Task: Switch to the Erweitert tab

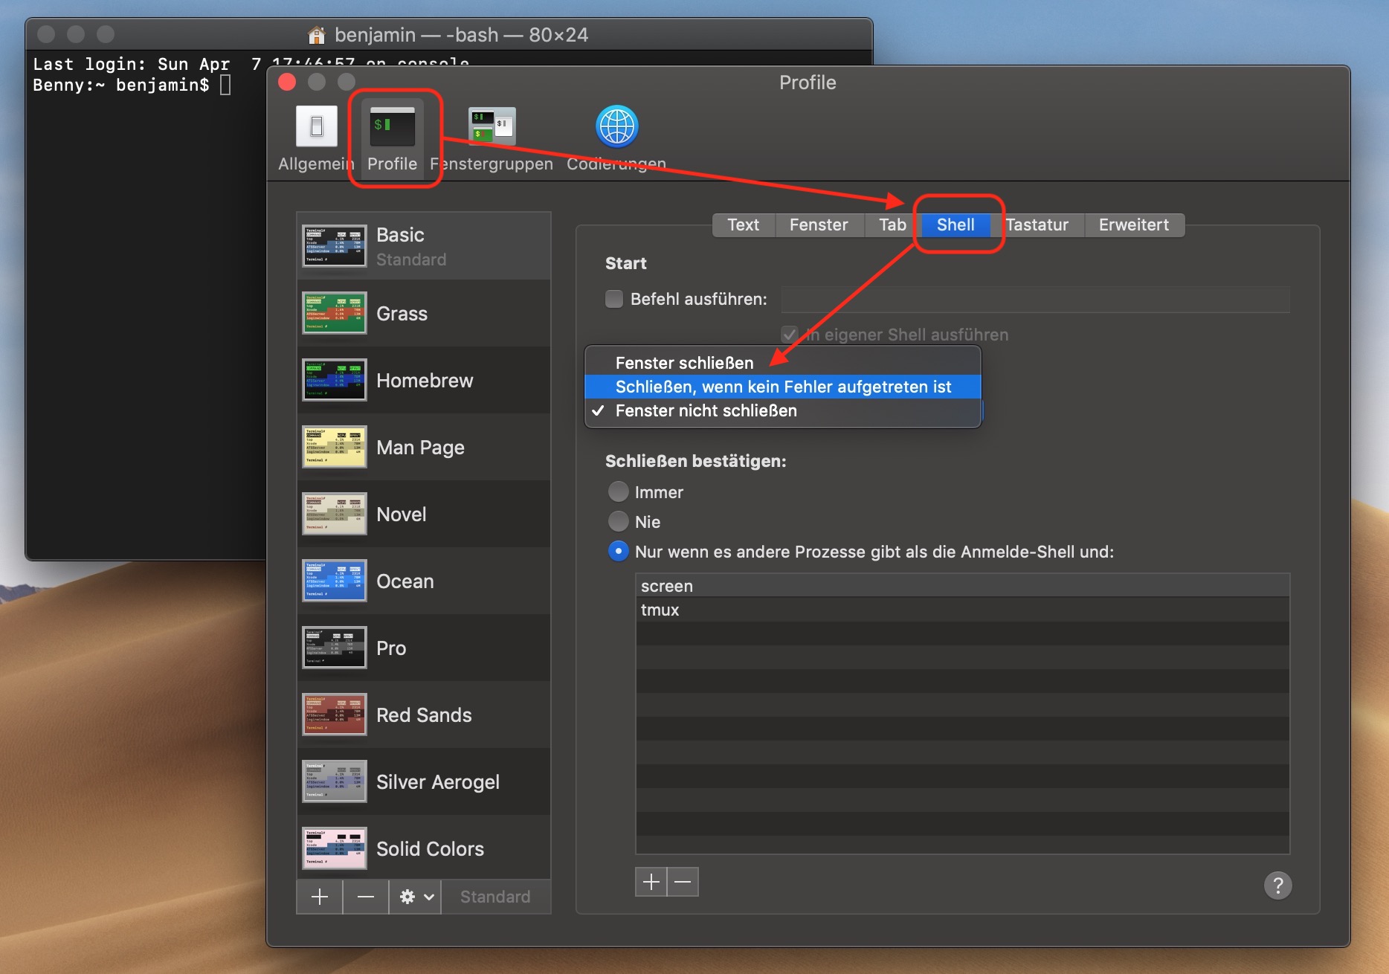Action: (1134, 225)
